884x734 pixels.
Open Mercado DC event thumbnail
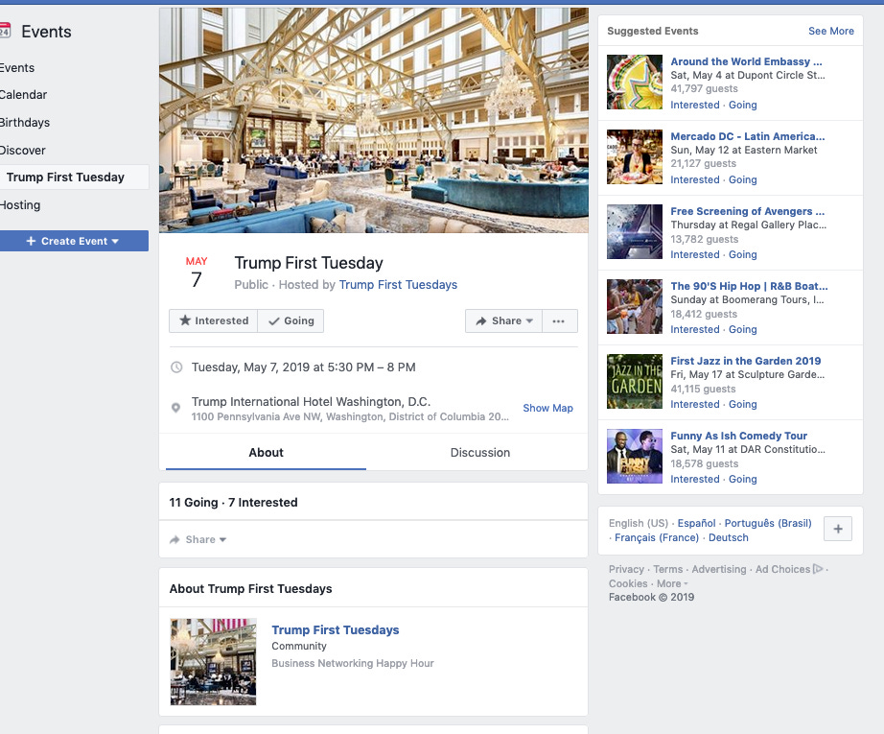tap(635, 156)
